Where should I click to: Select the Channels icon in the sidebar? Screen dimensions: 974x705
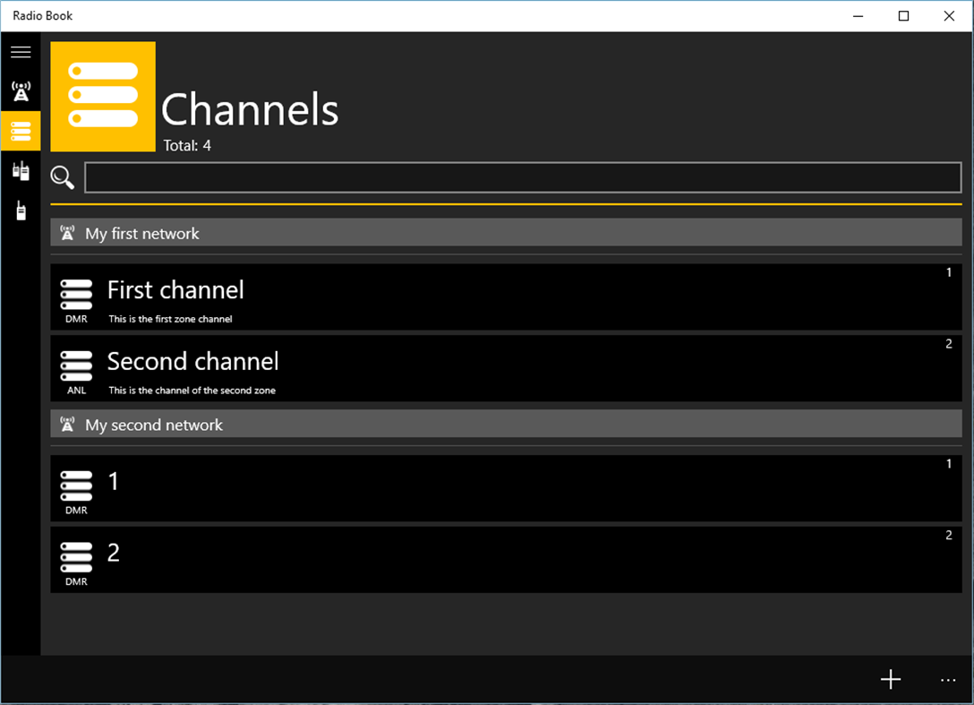tap(21, 131)
